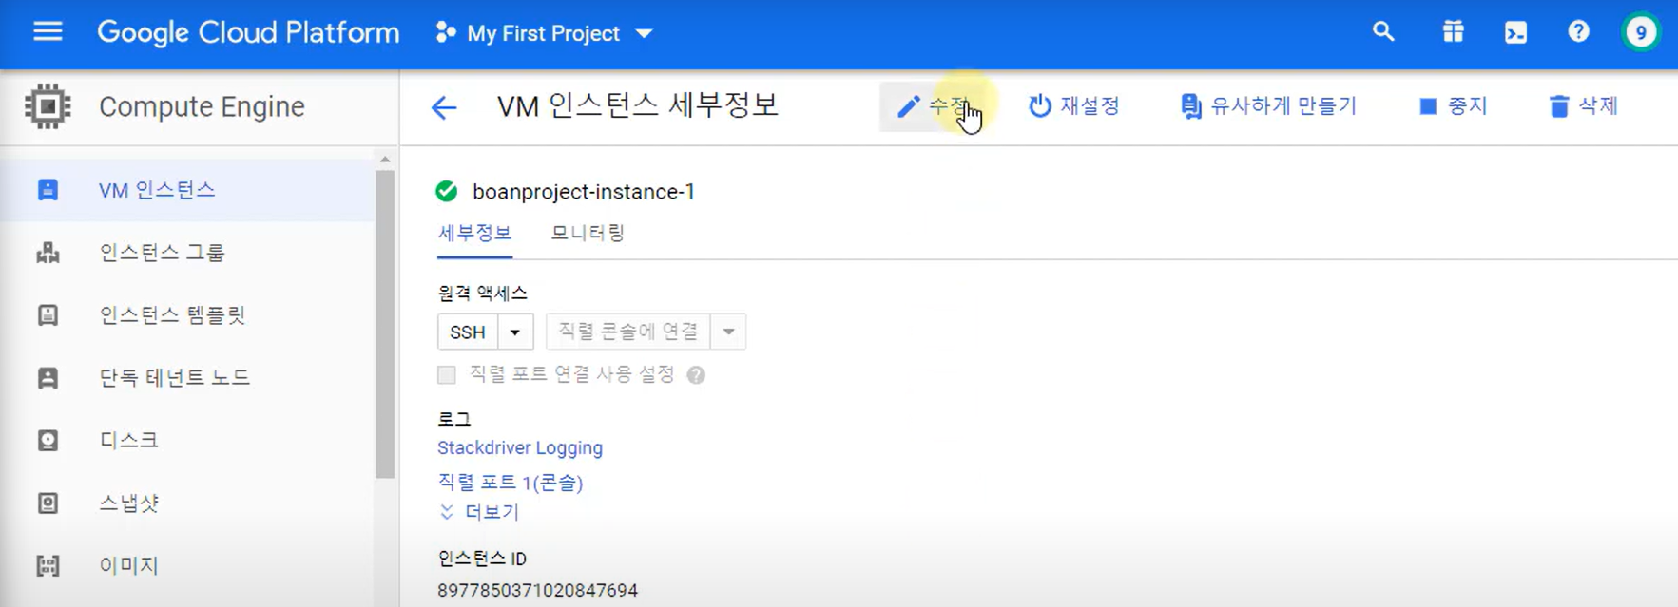Image resolution: width=1678 pixels, height=607 pixels.
Task: Toggle 직렬 포트 연결 사용 설정 checkbox
Action: coord(447,375)
